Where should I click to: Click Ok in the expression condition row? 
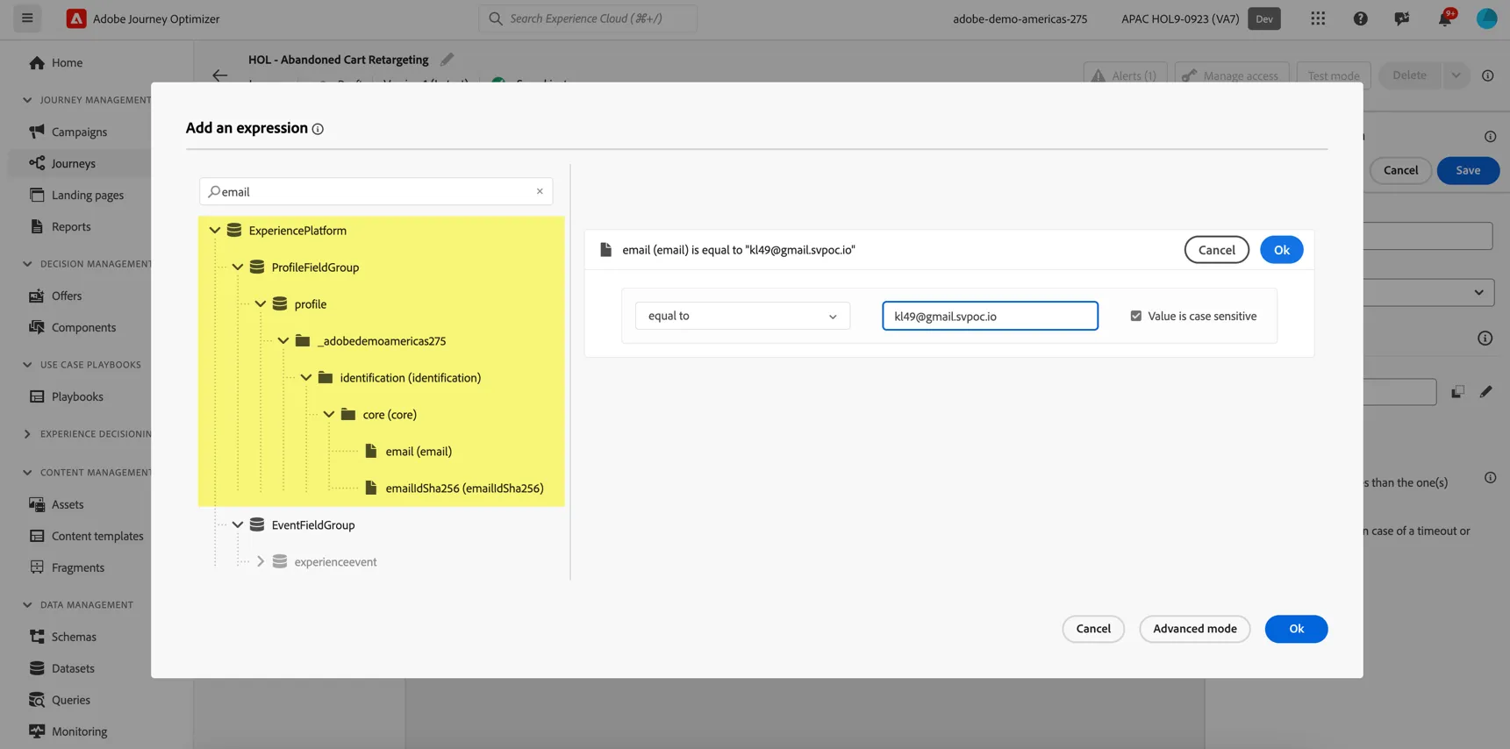coord(1281,250)
